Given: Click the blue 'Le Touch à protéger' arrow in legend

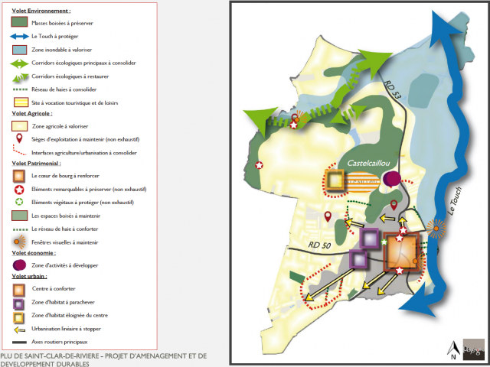Looking at the screenshot, I should [19, 36].
